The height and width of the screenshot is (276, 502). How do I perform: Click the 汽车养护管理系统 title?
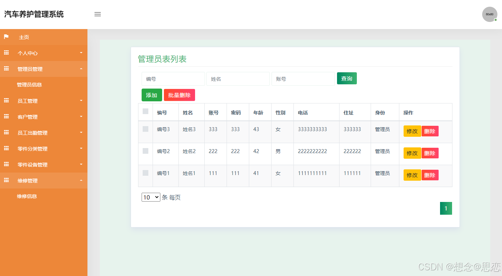click(x=34, y=14)
